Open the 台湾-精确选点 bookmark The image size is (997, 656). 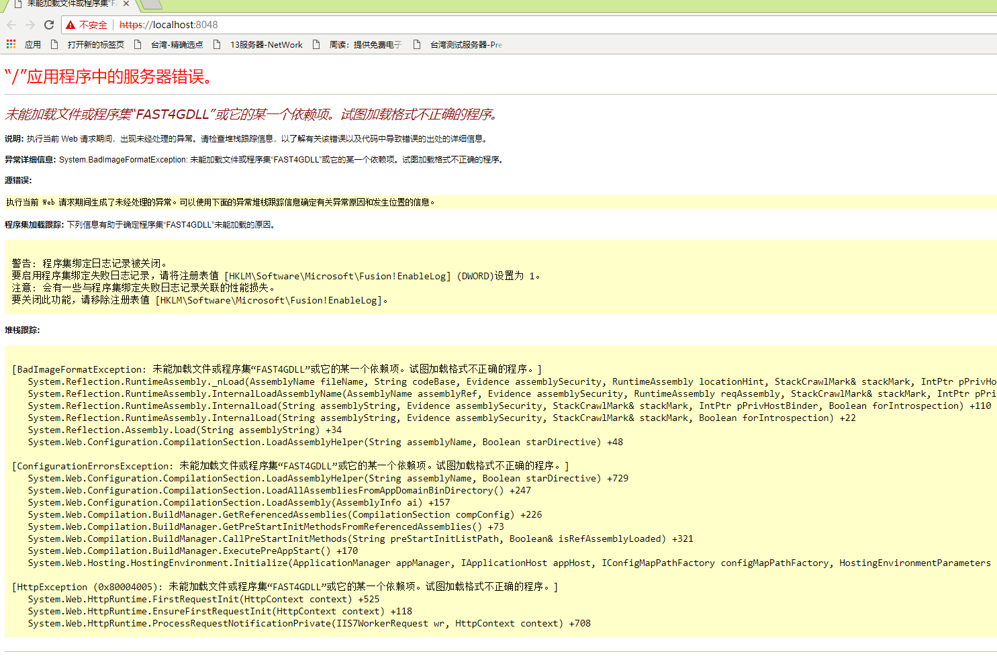pos(177,45)
